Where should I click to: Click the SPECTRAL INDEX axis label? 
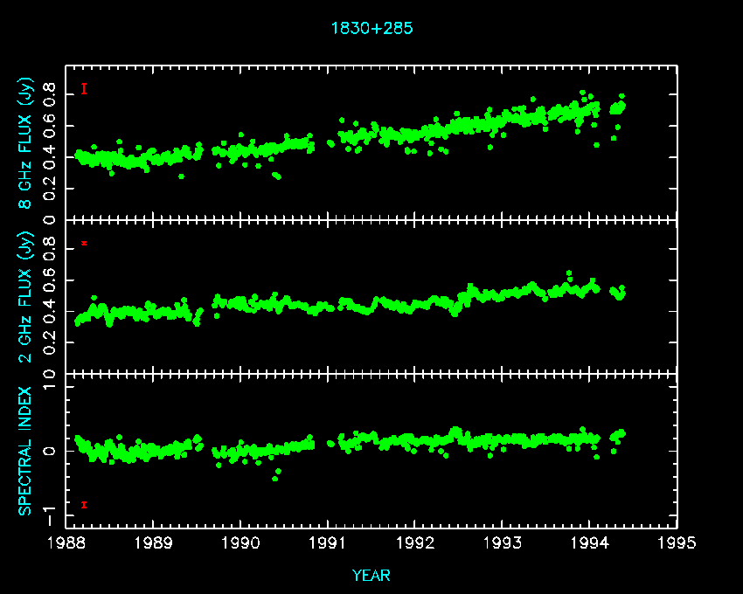[x=26, y=450]
